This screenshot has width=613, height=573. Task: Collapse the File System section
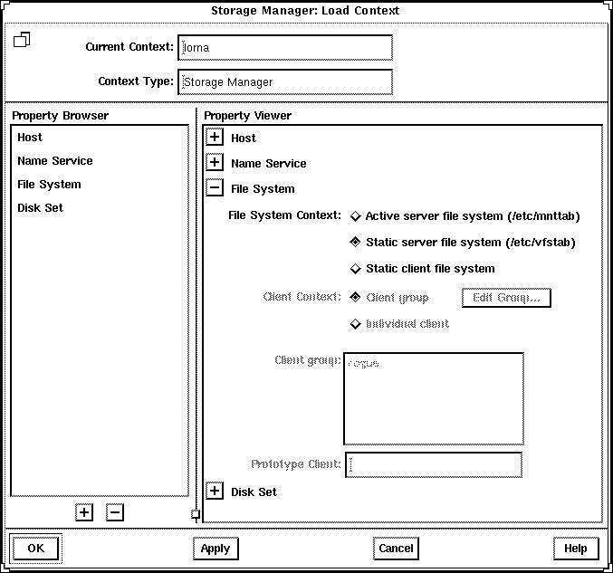click(215, 188)
